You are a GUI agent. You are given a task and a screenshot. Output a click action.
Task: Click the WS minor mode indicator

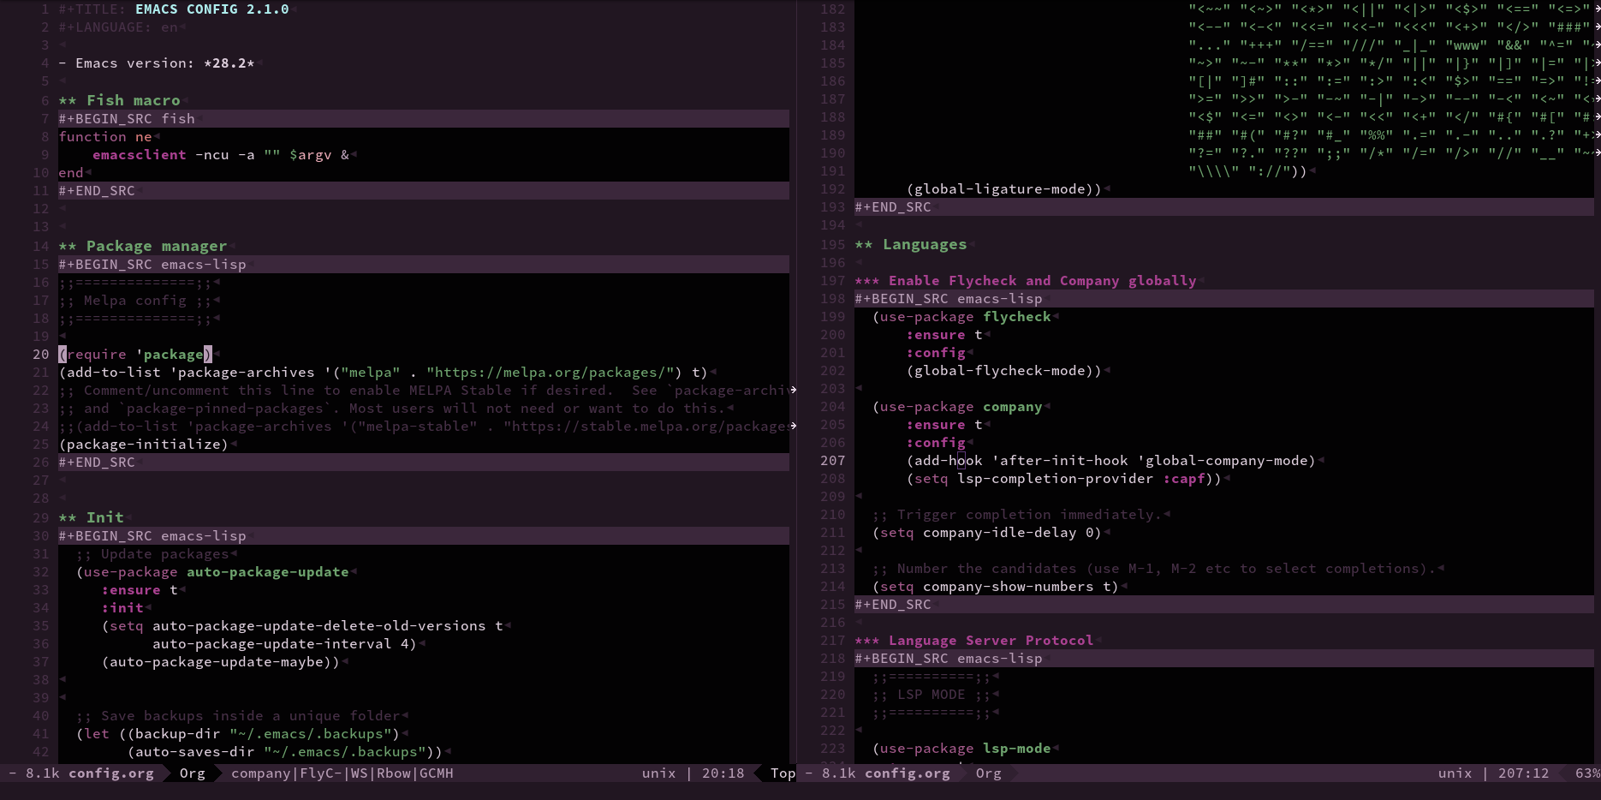pos(360,773)
